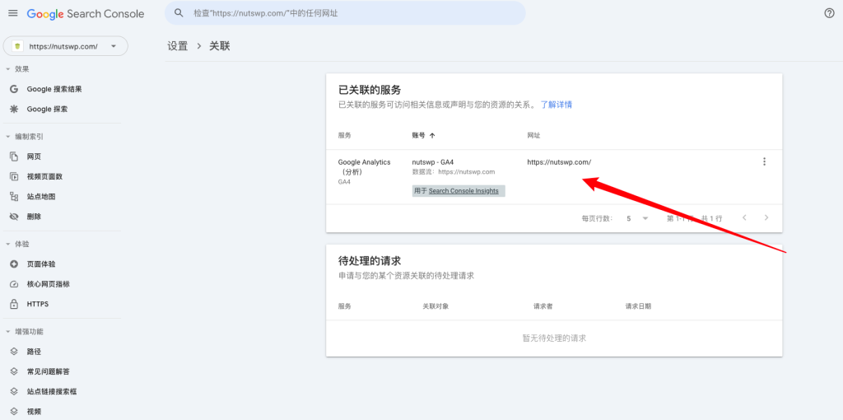Click the sort arrow next to 账号
The image size is (843, 420).
coord(432,136)
